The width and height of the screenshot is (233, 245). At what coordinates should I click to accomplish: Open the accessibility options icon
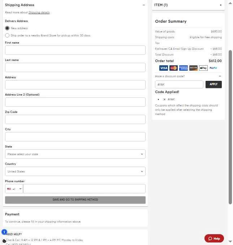(x=4, y=232)
